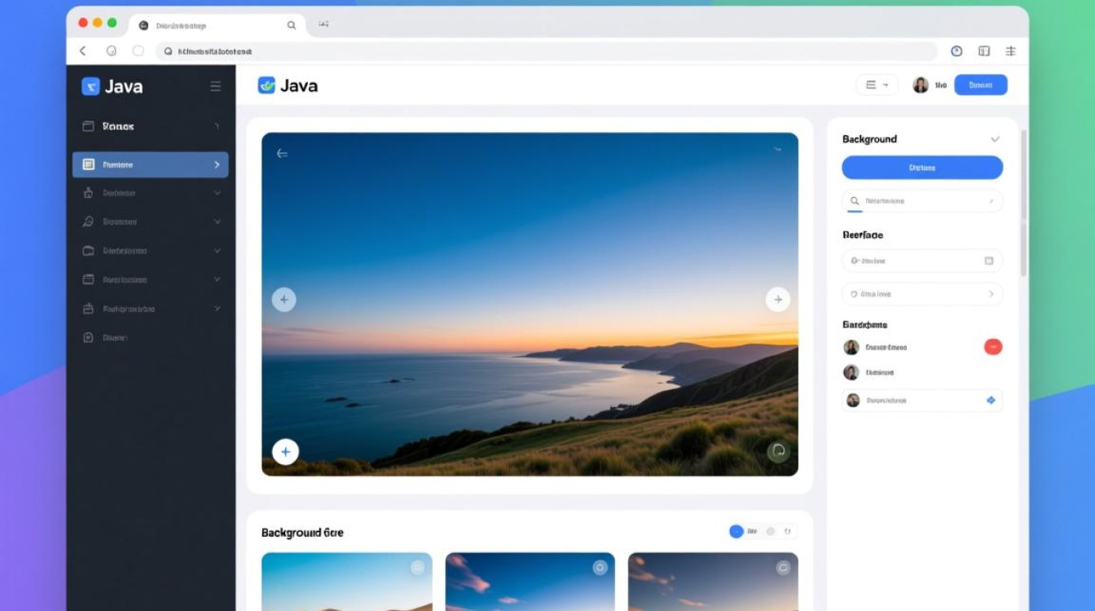Click the search field in the Background panel
Viewport: 1095px width, 611px height.
(921, 201)
